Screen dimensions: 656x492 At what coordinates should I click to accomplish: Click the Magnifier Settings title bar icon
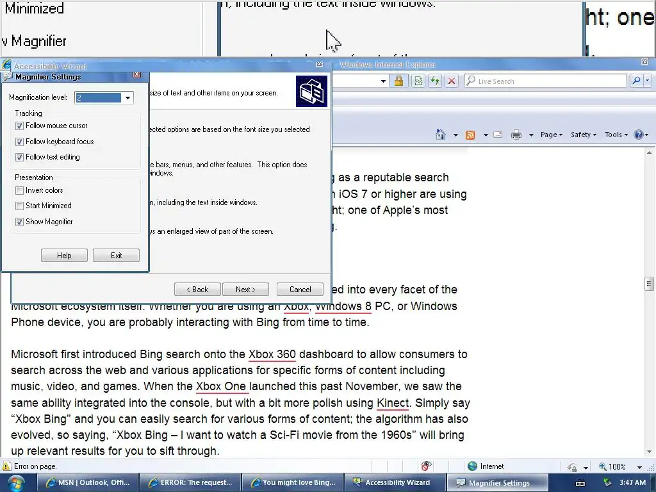click(7, 77)
